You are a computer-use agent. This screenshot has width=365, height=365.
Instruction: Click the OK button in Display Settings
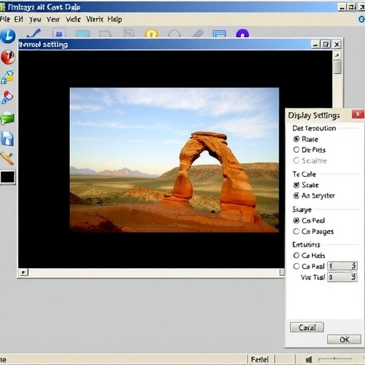tap(344, 339)
